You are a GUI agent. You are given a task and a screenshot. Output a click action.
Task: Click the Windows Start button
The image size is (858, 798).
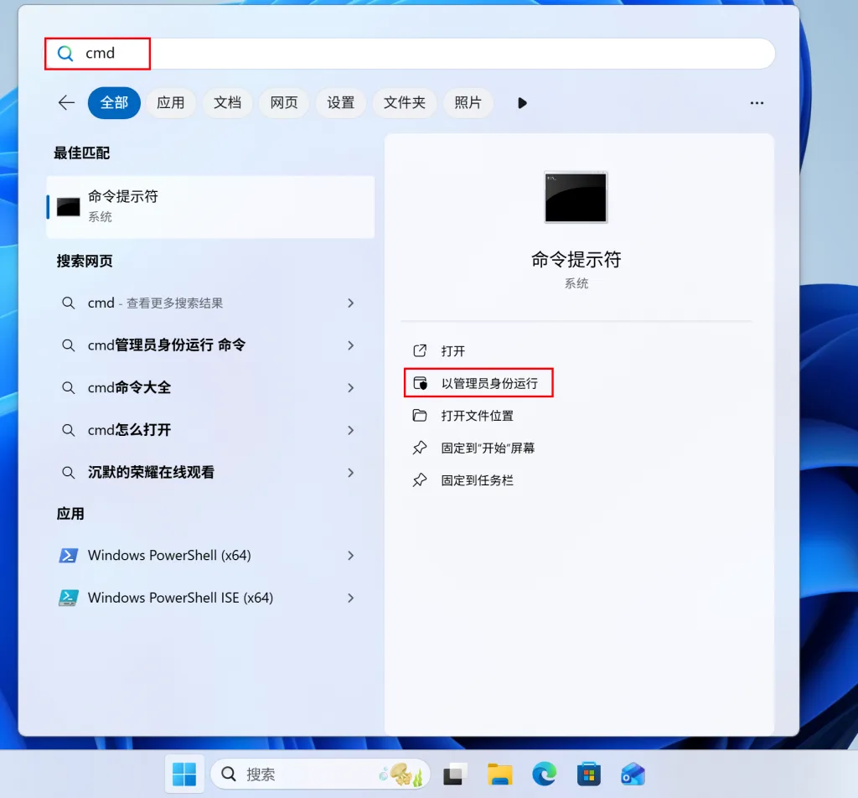[184, 774]
